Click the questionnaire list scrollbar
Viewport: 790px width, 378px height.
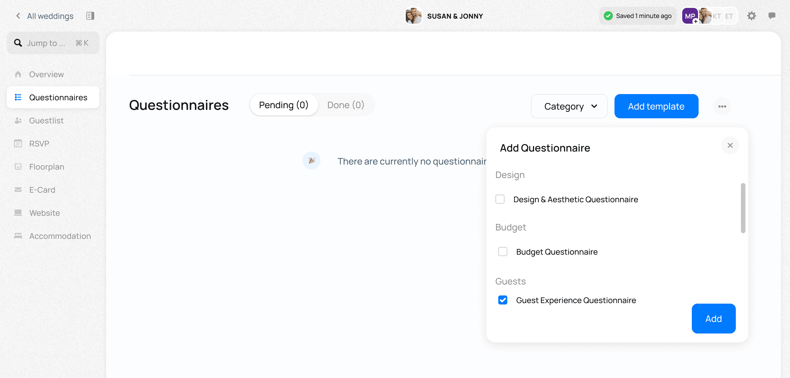pos(743,208)
